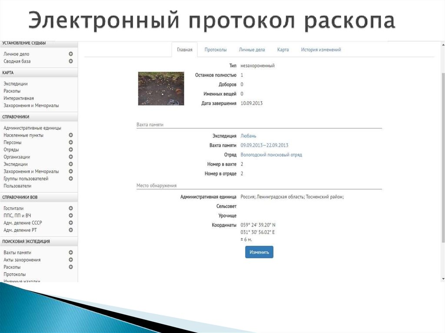
Task: Open the Населенные пункты plus icon
Action: (x=70, y=135)
